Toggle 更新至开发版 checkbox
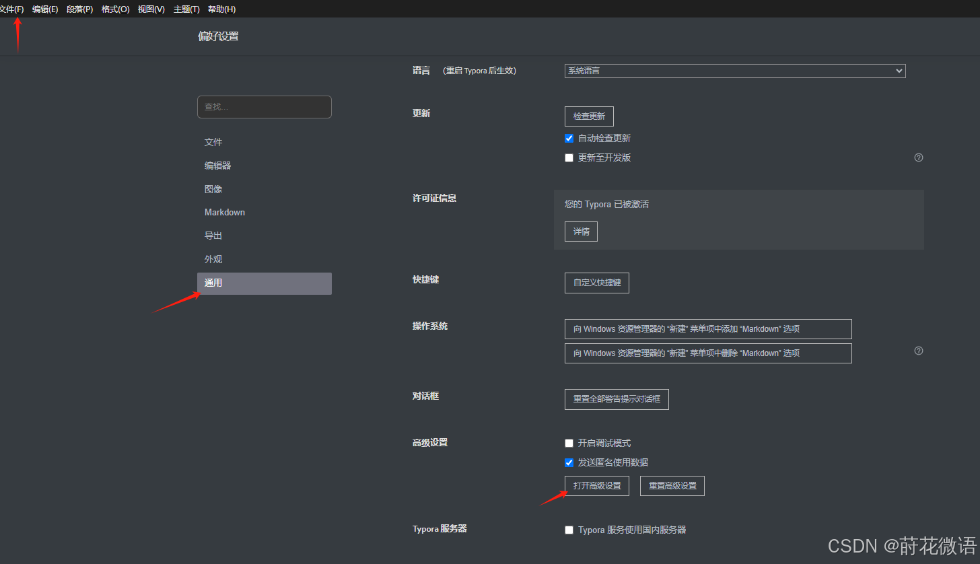This screenshot has height=564, width=980. pyautogui.click(x=569, y=157)
